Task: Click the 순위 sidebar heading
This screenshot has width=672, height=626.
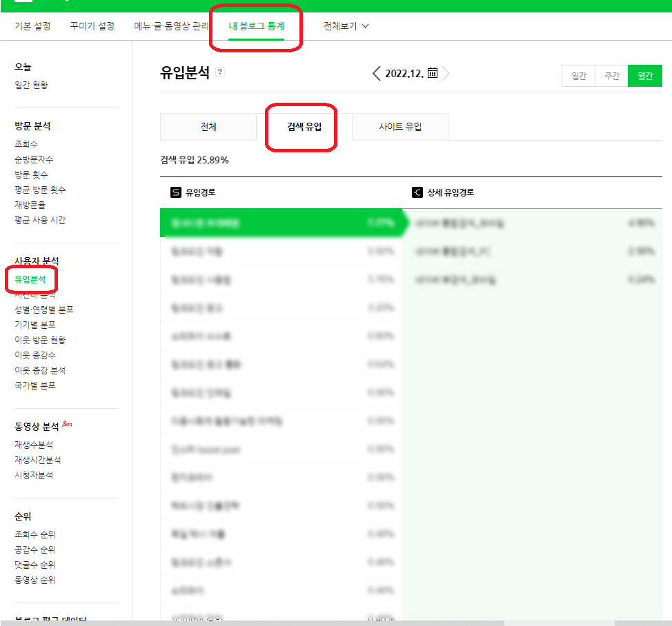Action: click(23, 516)
